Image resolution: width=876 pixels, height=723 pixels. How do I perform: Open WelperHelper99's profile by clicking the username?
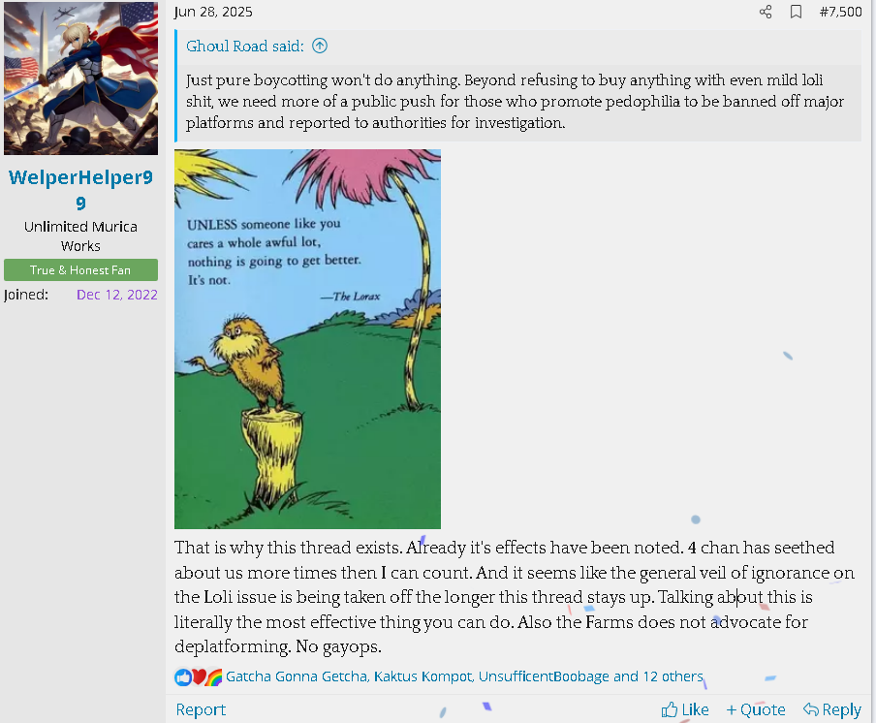(x=81, y=190)
